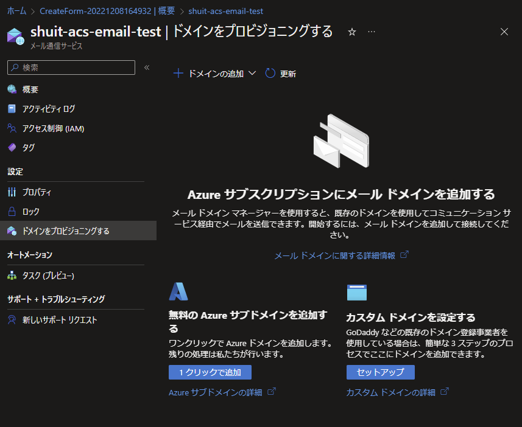522x427 pixels.
Task: Click the オートメーション section header
Action: 30,255
